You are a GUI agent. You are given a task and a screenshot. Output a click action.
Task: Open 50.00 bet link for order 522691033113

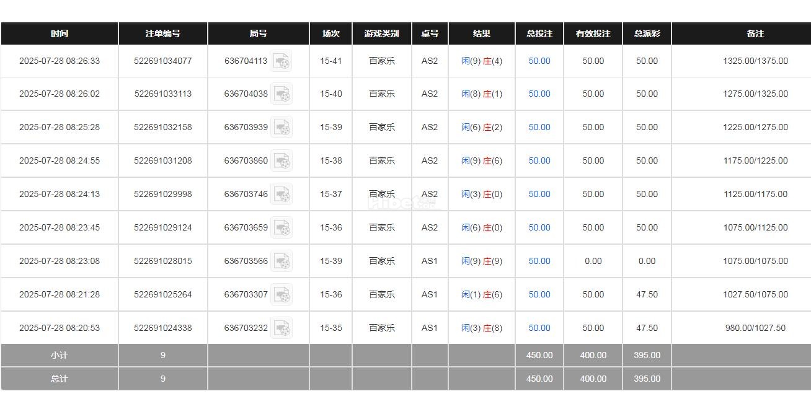point(539,94)
